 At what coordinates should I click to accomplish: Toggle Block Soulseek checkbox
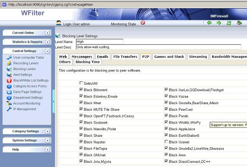coord(81,122)
